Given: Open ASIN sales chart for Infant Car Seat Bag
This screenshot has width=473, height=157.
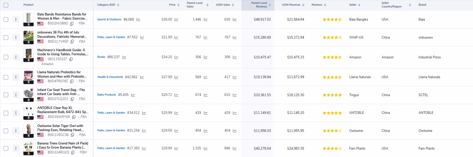Looking at the screenshot, I should [x=235, y=95].
